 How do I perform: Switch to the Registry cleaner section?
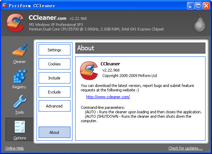point(19,79)
